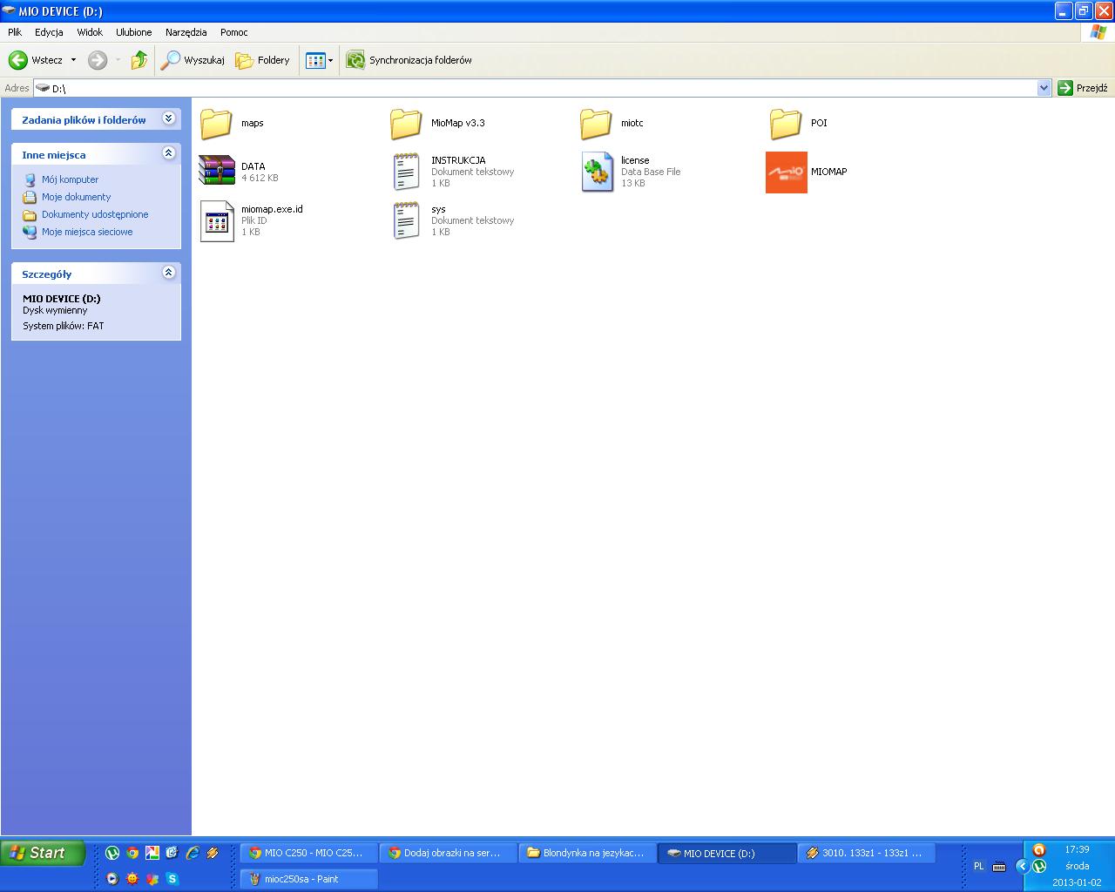
Task: Select the miotc folder icon
Action: [x=596, y=124]
